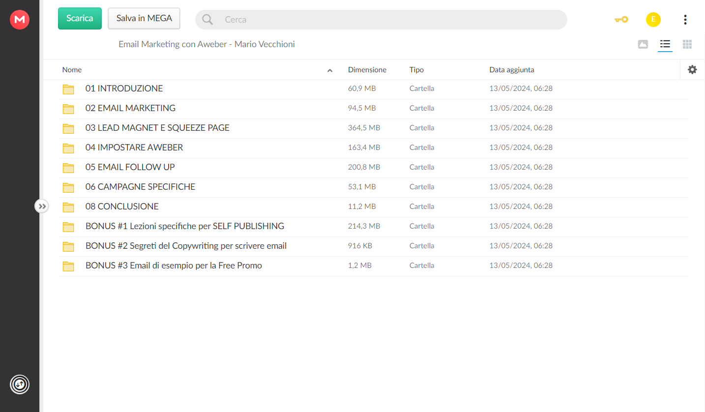This screenshot has height=412, width=705.
Task: Sort by the Nome column header
Action: (x=72, y=70)
